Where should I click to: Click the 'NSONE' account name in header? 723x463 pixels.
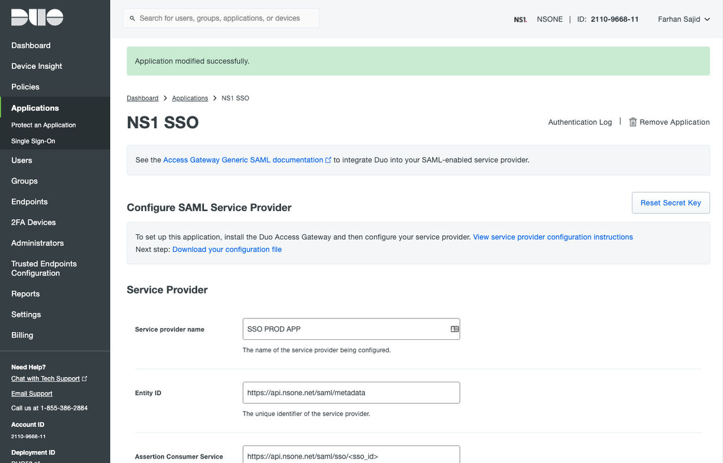pos(550,19)
